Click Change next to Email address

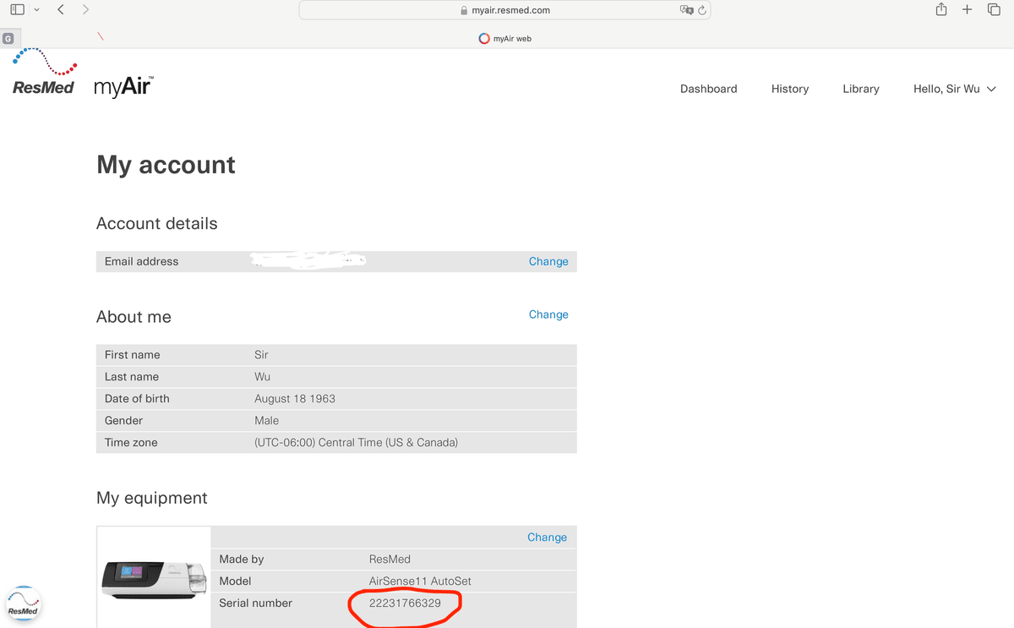548,261
